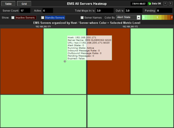This screenshot has height=128, width=174.
Task: Enable the Inactive Servers checkbox
Action: [13, 18]
